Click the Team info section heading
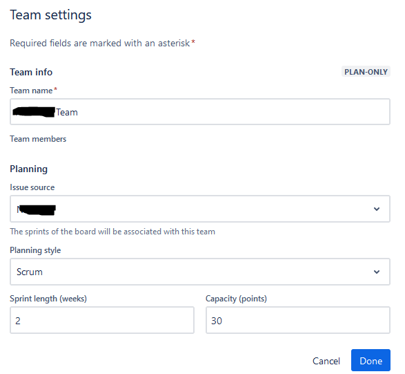405x374 pixels. (31, 72)
